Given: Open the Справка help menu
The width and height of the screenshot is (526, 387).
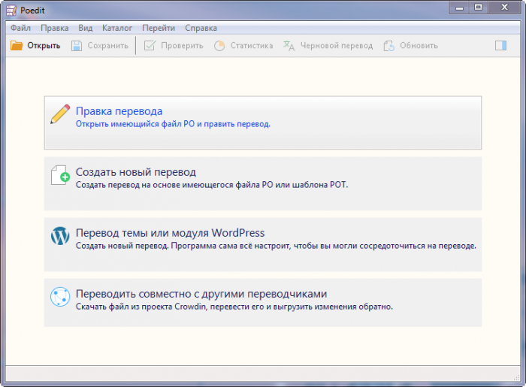Looking at the screenshot, I should coord(201,28).
